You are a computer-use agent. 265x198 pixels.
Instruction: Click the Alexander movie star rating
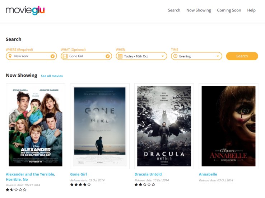point(16,190)
